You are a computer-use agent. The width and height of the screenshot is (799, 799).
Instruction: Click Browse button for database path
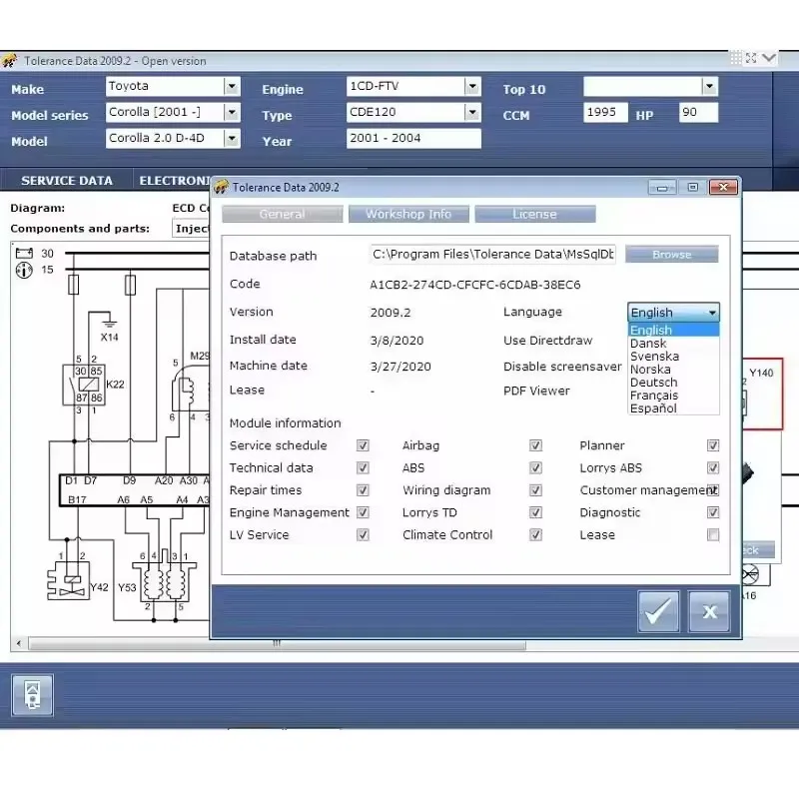[x=671, y=255]
